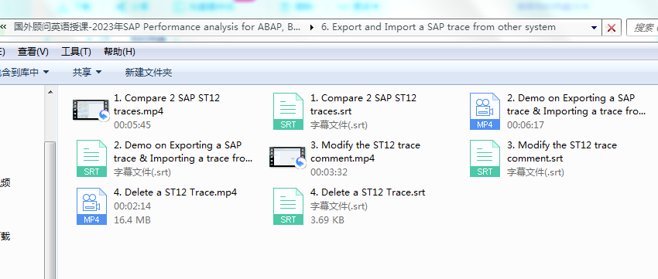658x279 pixels.
Task: Select the 4. Delete a ST12 Trace.srt icon
Action: pos(288,206)
